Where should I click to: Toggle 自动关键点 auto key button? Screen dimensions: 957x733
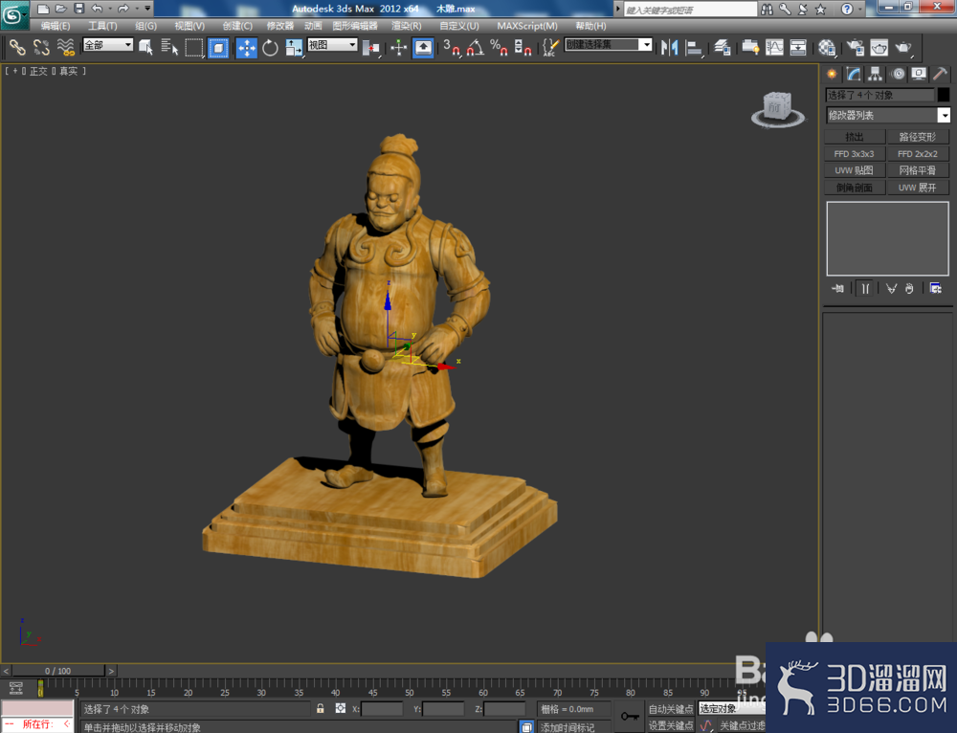[671, 708]
